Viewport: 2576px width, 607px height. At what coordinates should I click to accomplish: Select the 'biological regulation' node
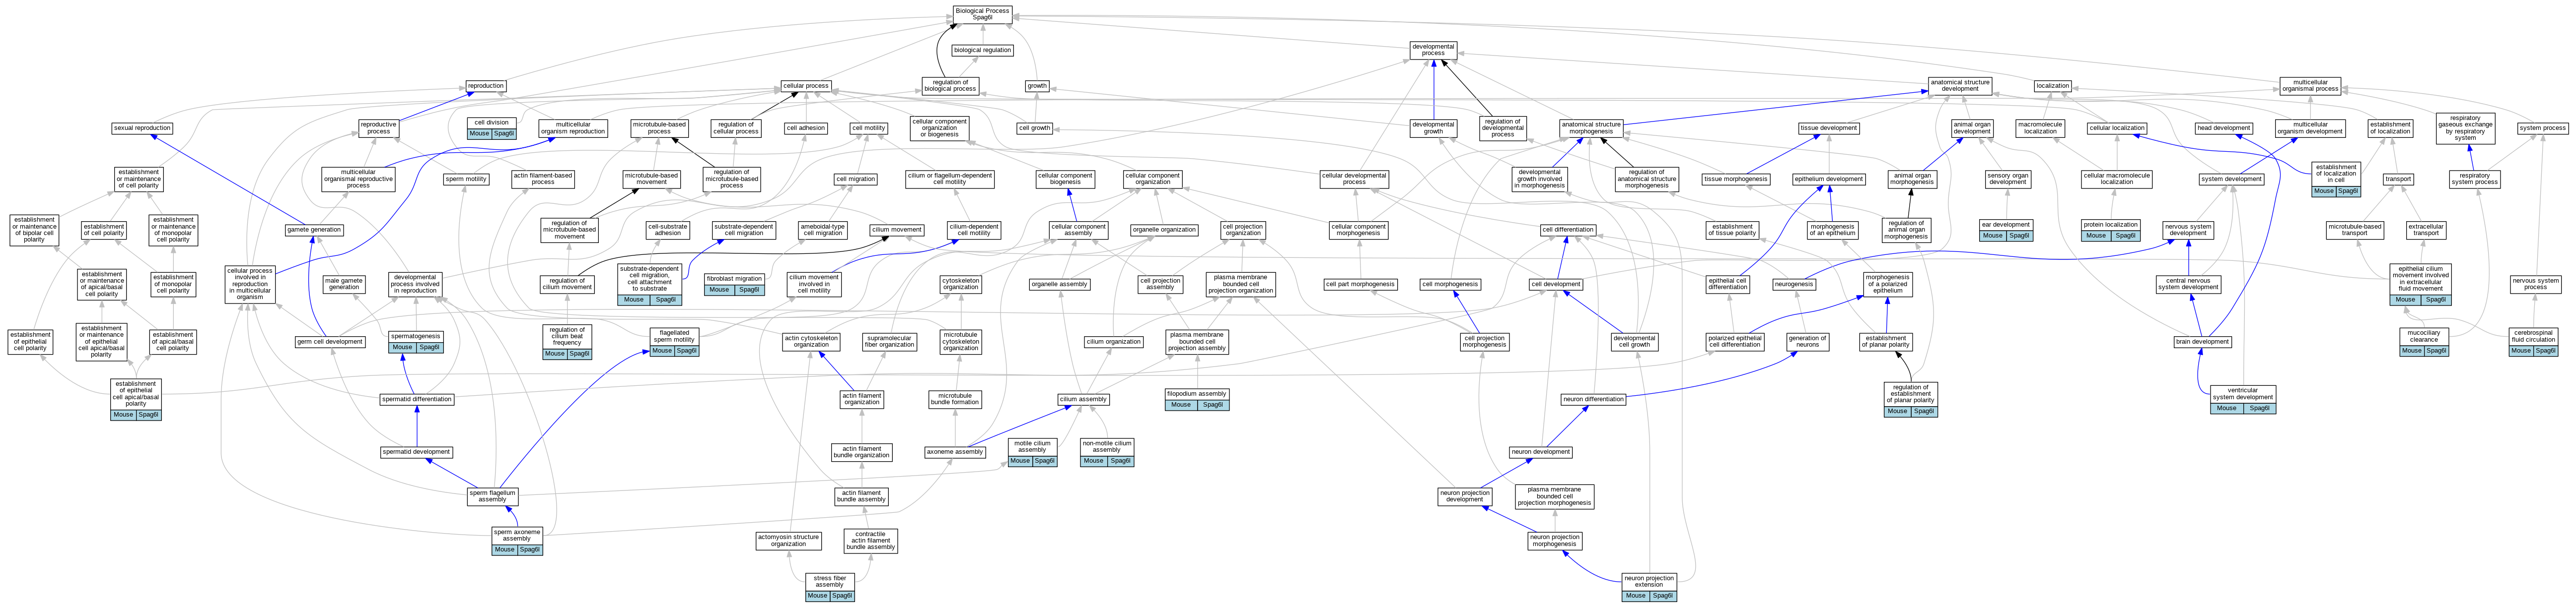tap(982, 50)
